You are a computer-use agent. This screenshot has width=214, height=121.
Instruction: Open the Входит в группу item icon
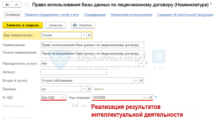pos(141,81)
